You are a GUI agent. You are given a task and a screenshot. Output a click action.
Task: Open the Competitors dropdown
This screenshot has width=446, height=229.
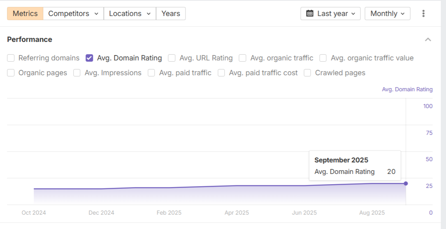pyautogui.click(x=73, y=14)
